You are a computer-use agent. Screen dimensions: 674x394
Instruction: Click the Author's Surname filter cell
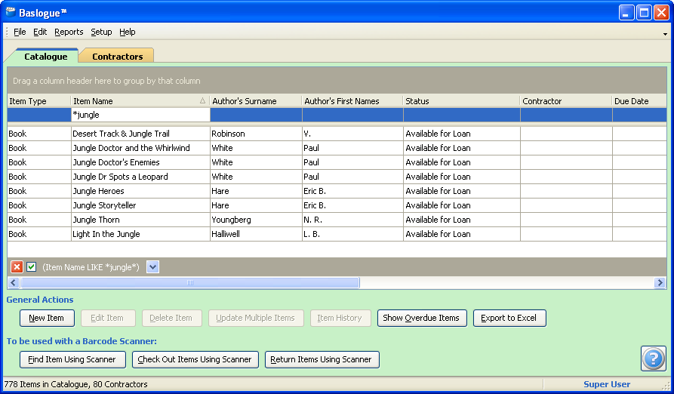click(x=256, y=115)
